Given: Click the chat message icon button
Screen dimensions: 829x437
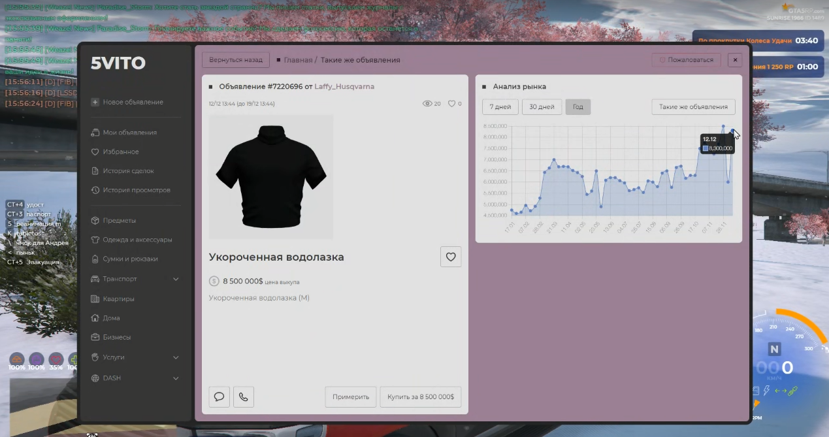Looking at the screenshot, I should click(x=219, y=397).
